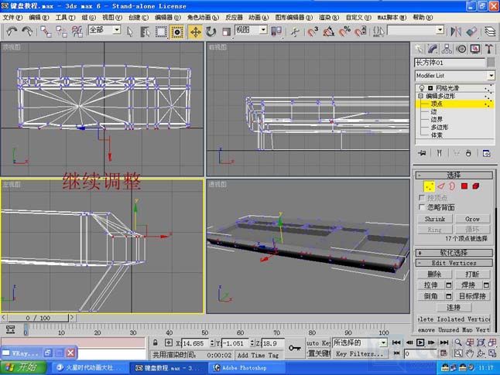Enable the 忽略背面 checkbox
Viewport: 500px width, 375px height.
coord(422,207)
